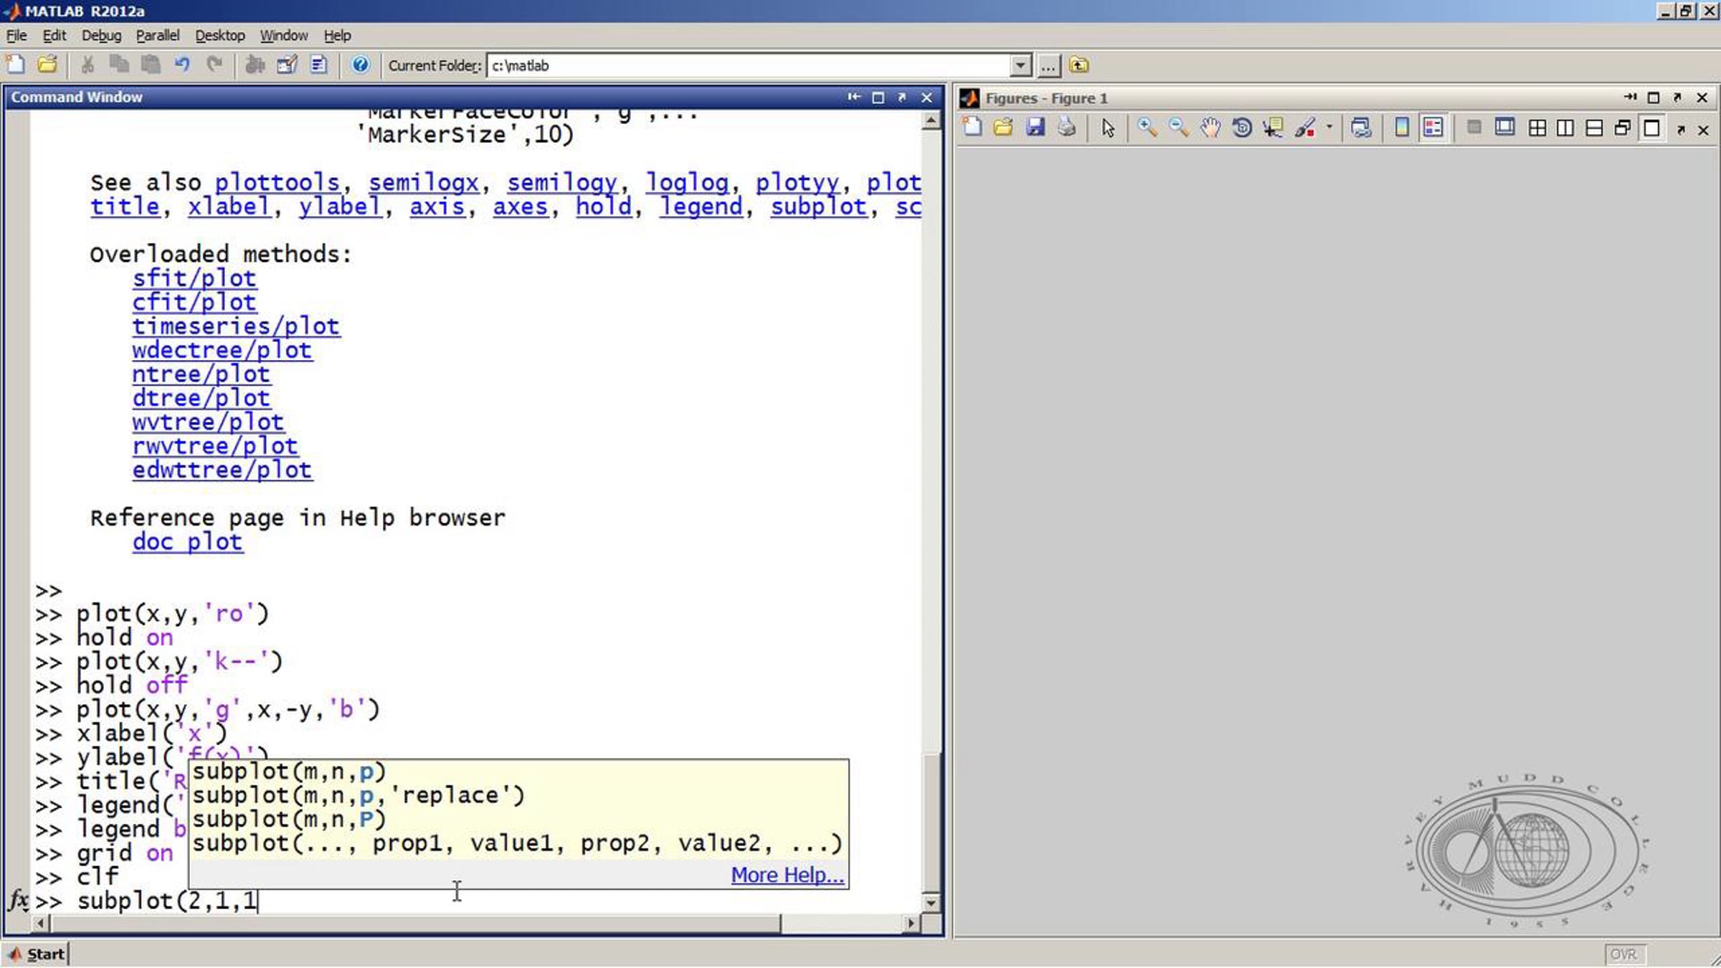Activate the Rotate 3D tool
The height and width of the screenshot is (968, 1721).
coord(1242,128)
